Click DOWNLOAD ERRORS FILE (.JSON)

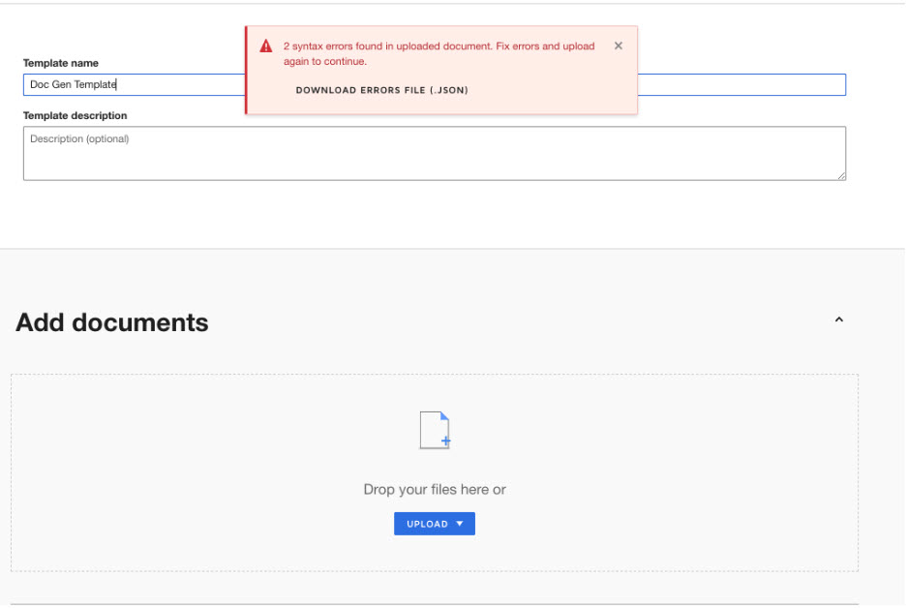coord(381,89)
